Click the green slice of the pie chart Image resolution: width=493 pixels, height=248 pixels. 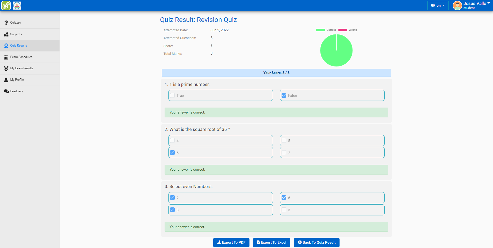[336, 50]
